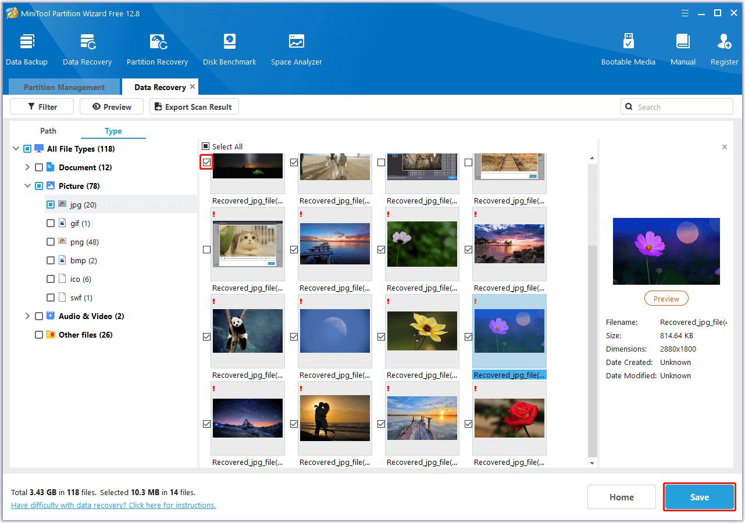This screenshot has height=523, width=745.
Task: Check the Document (12) checkbox
Action: (39, 167)
